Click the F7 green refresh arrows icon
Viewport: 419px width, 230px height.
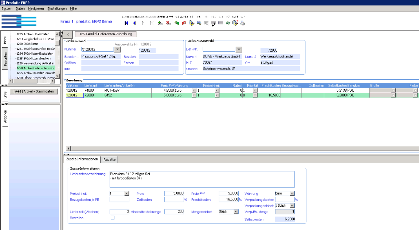[228, 23]
